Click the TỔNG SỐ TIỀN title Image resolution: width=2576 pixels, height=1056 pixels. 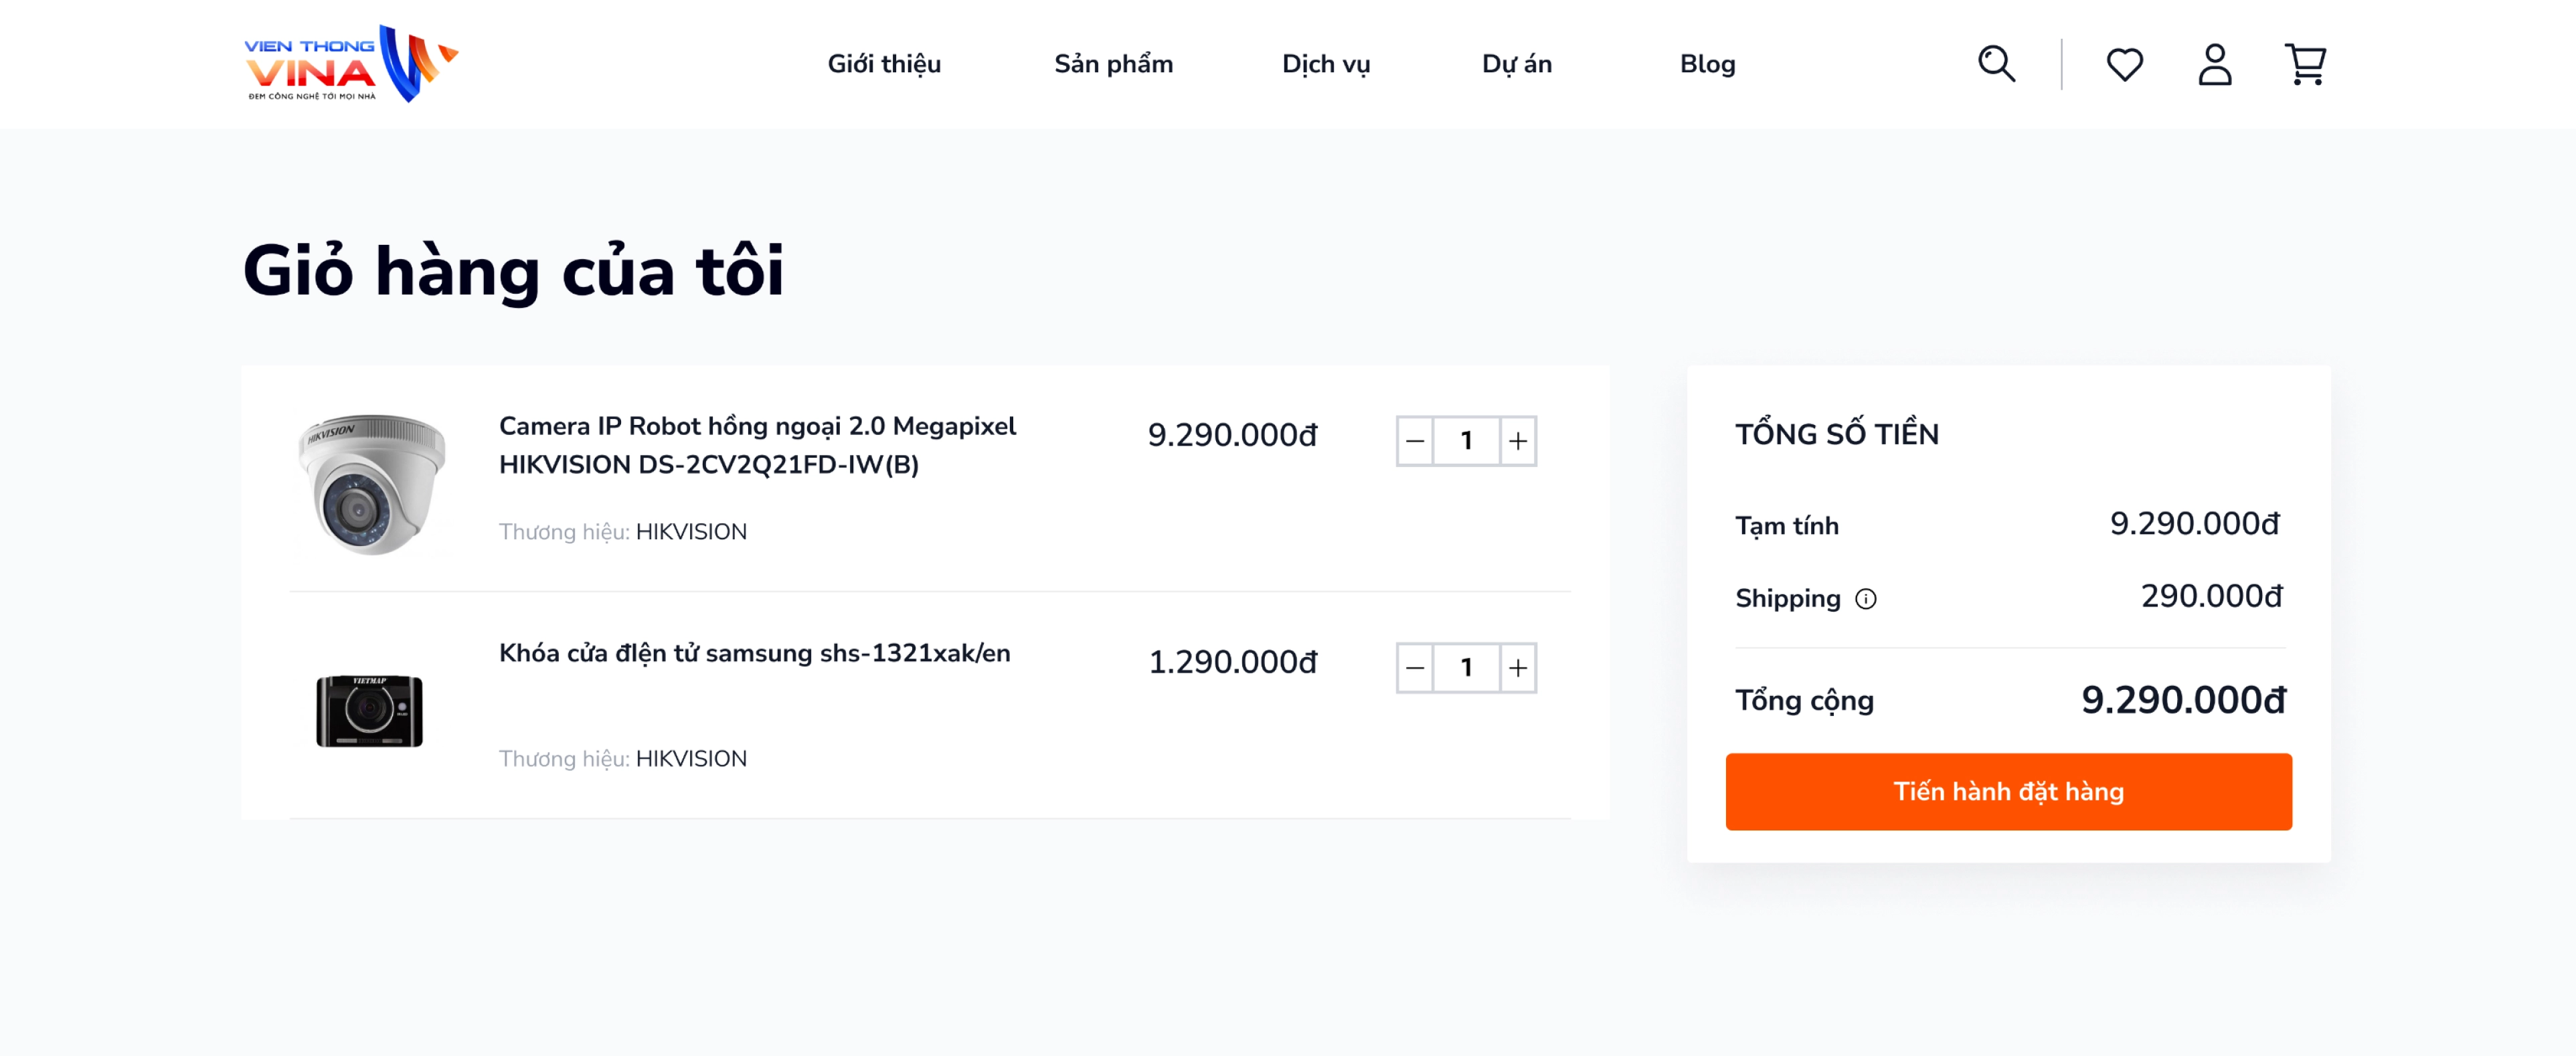pyautogui.click(x=1836, y=434)
